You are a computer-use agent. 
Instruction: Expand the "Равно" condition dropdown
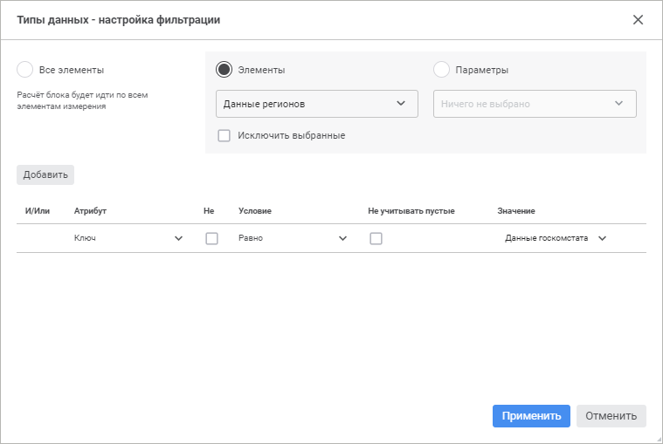click(x=293, y=238)
